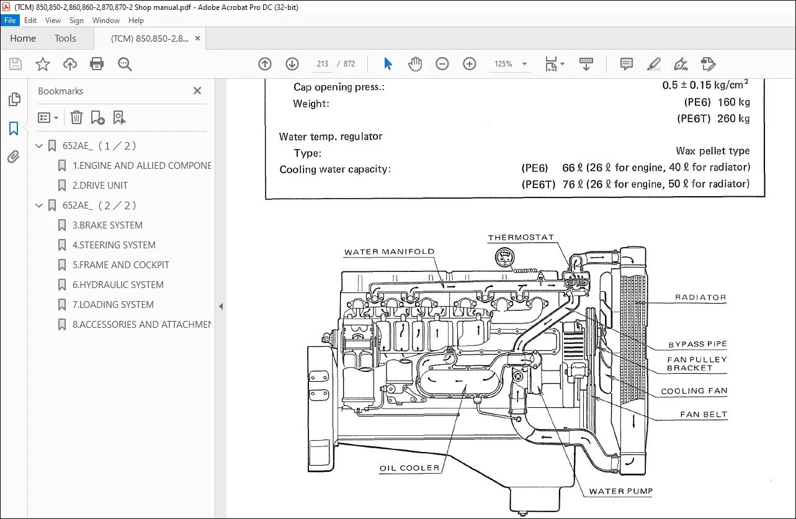Click the Zoom in plus icon
The height and width of the screenshot is (519, 796).
click(x=470, y=64)
